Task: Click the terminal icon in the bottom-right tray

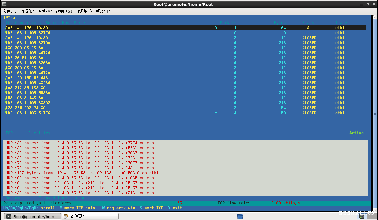Action: click(x=362, y=216)
